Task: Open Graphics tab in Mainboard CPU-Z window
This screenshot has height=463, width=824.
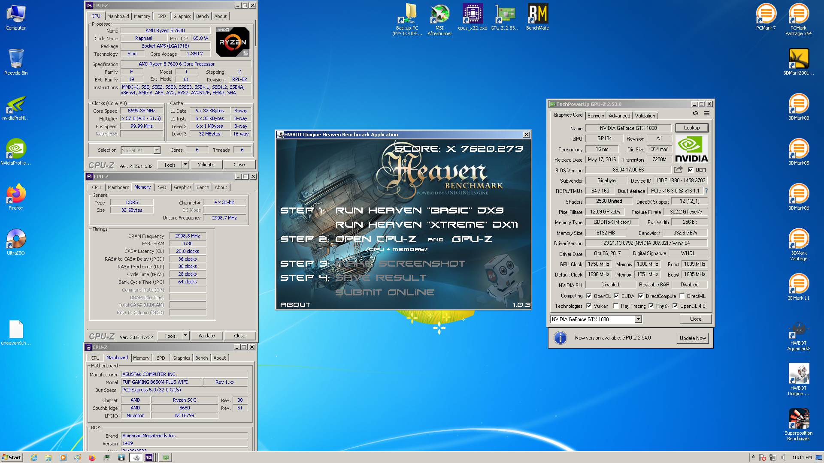Action: point(181,358)
